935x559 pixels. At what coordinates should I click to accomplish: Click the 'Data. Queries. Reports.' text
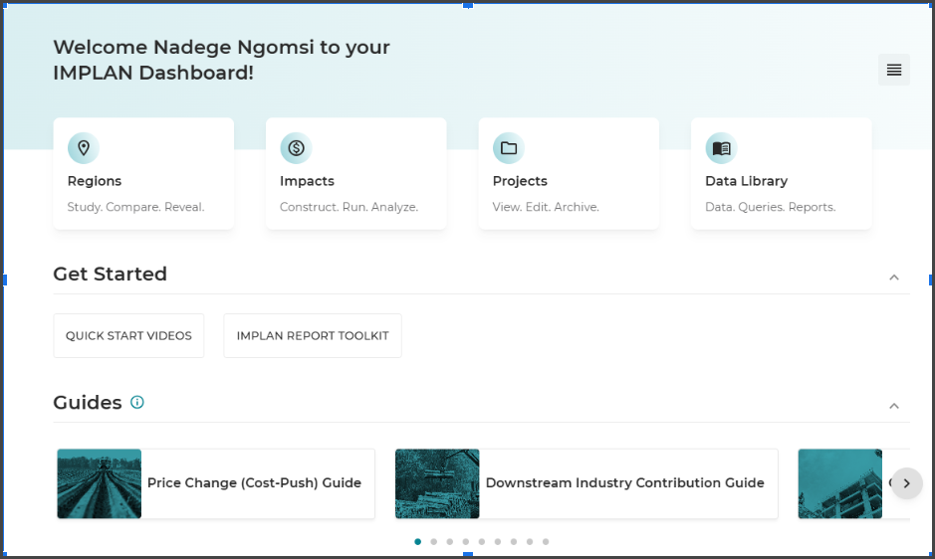[x=771, y=207]
